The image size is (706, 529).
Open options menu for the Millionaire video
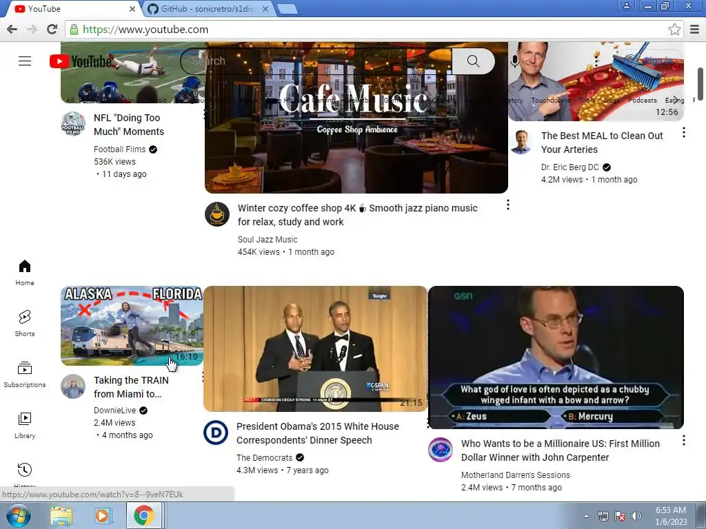click(683, 440)
